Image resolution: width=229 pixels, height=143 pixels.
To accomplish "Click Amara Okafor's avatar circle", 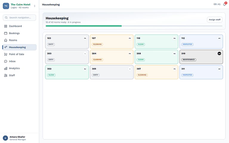I will [x=5, y=138].
